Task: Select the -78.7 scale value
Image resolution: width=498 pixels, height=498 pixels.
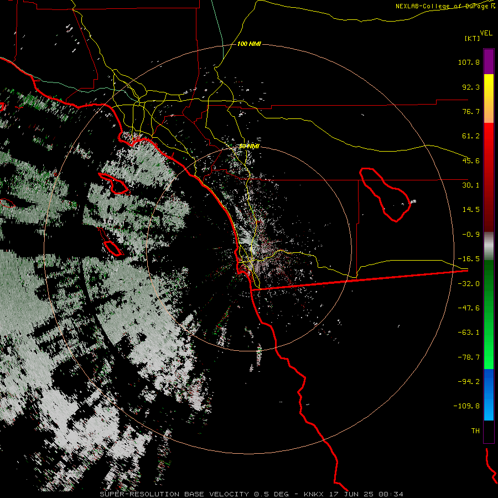Action: click(x=469, y=357)
